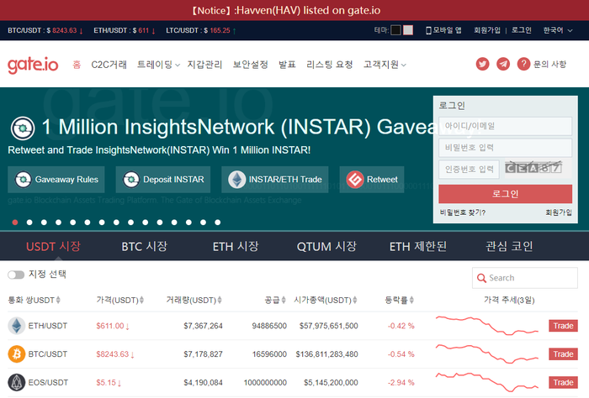Viewport: 589px width, 398px height.
Task: Select the tenth carousel dot
Action: click(145, 223)
